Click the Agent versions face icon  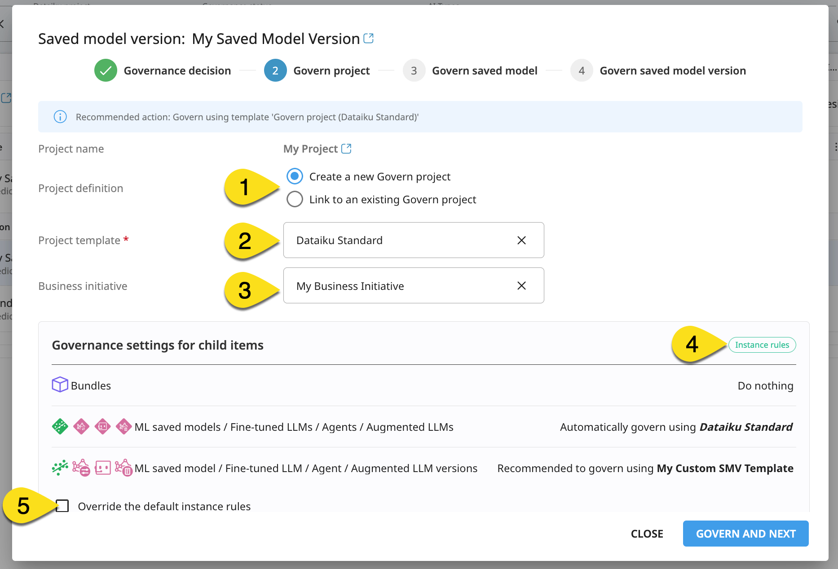pyautogui.click(x=102, y=468)
